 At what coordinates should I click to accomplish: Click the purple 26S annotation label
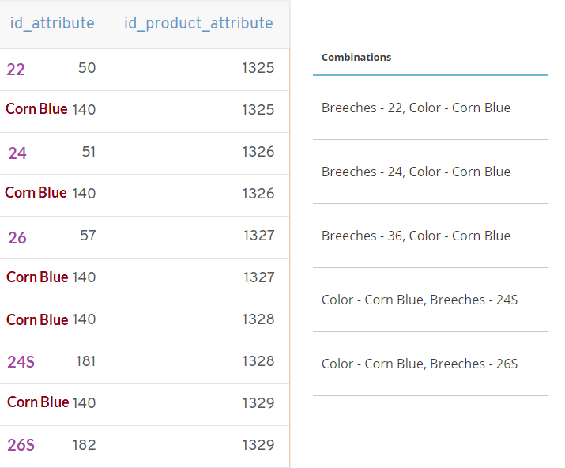[x=21, y=446]
